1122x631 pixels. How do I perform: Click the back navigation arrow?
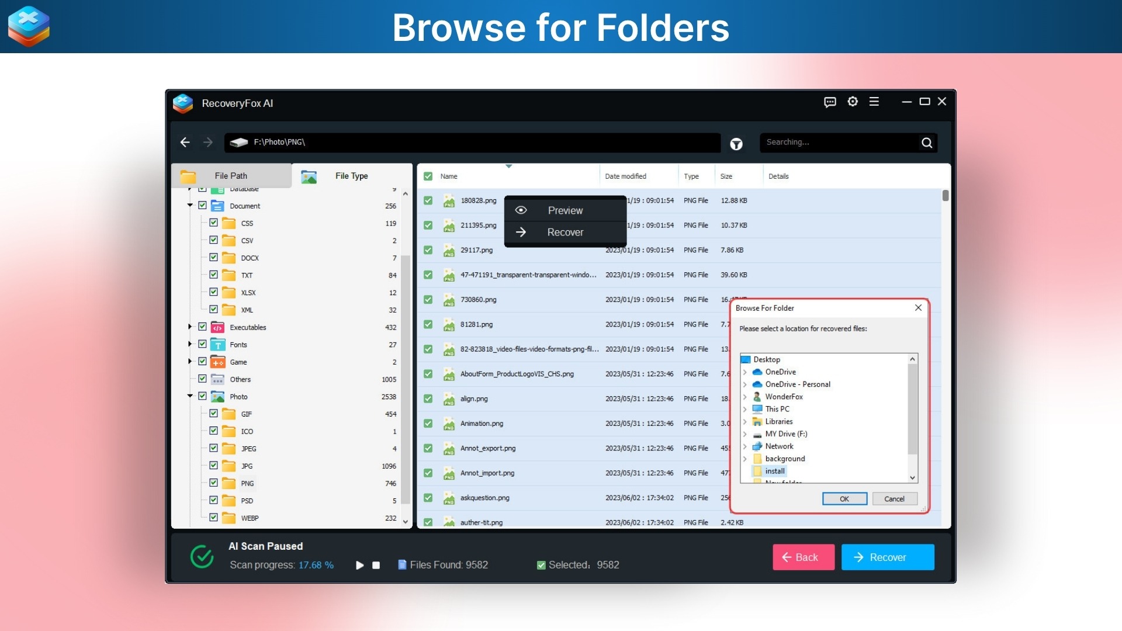(185, 143)
